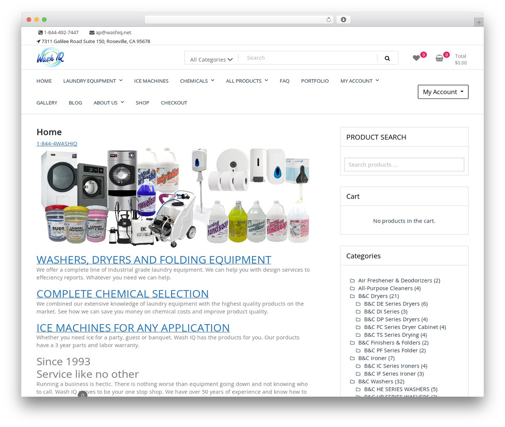Expand the All Products menu
Image resolution: width=505 pixels, height=427 pixels.
247,81
